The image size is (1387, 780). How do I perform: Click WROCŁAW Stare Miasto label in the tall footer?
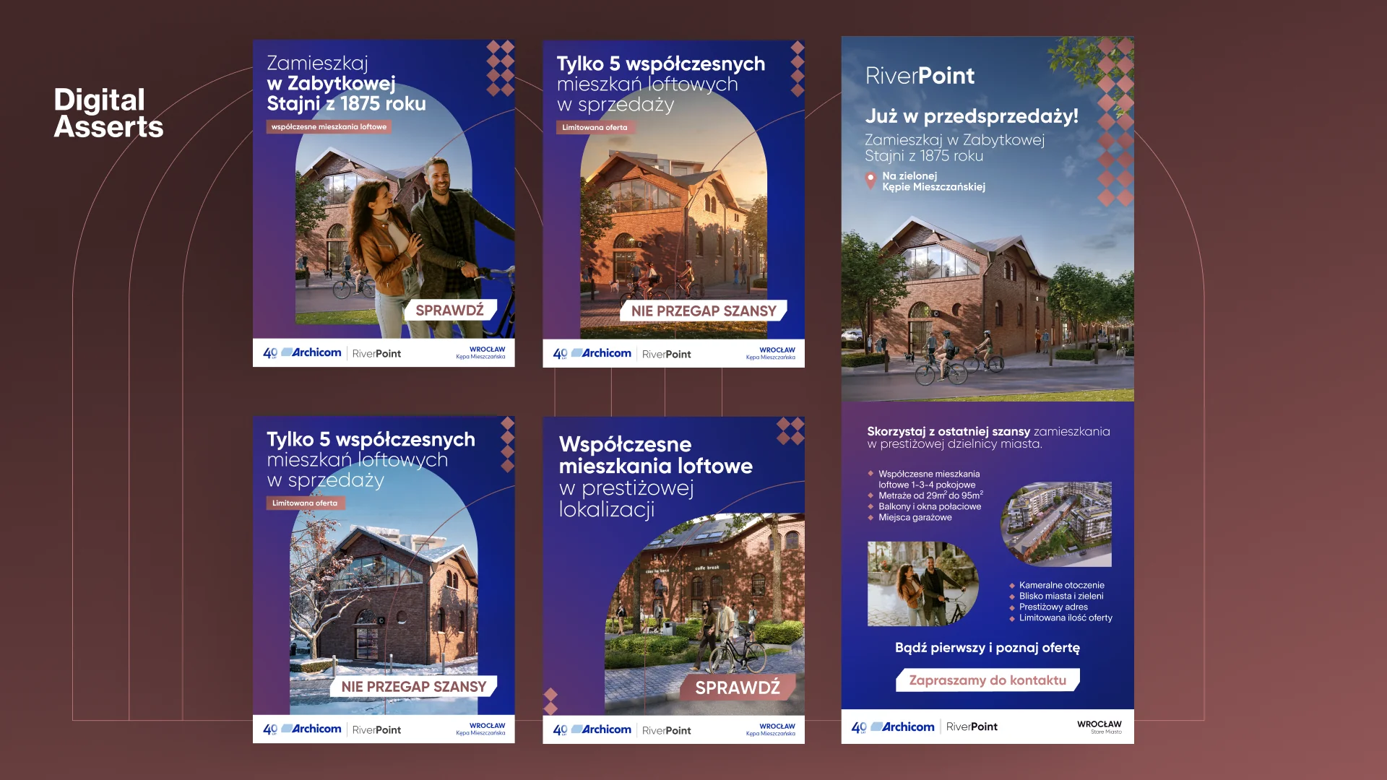click(1099, 727)
